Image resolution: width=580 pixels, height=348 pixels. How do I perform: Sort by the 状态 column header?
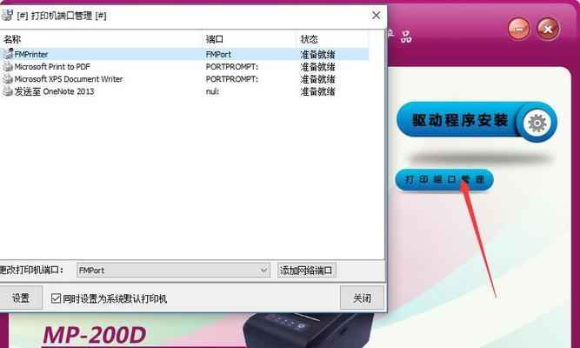coord(332,39)
